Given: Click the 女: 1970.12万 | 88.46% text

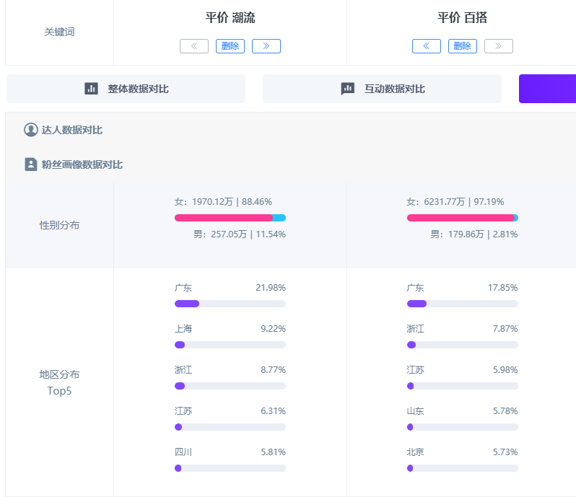Looking at the screenshot, I should (223, 202).
